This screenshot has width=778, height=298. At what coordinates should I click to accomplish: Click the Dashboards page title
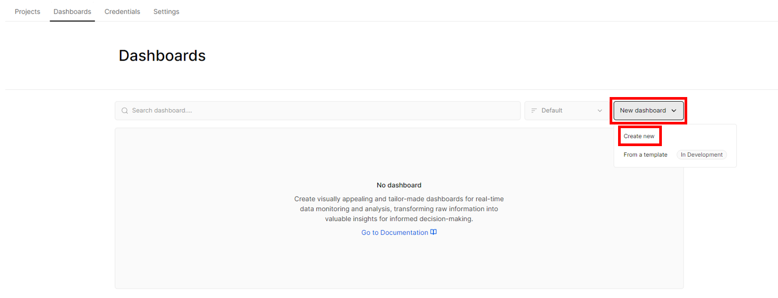pyautogui.click(x=162, y=55)
